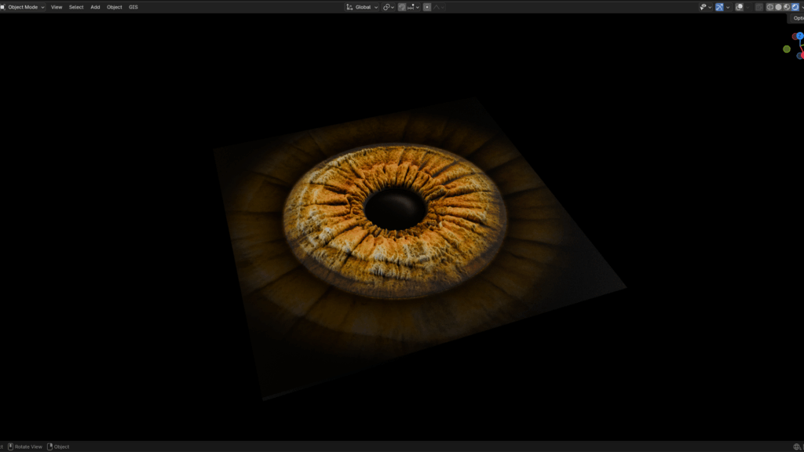Select solid viewport shading mode

779,7
